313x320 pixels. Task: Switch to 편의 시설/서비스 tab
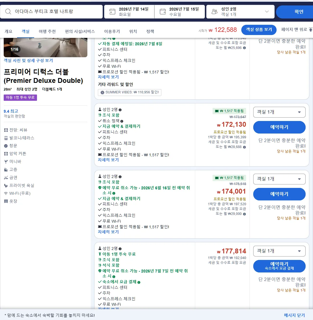pos(80,31)
